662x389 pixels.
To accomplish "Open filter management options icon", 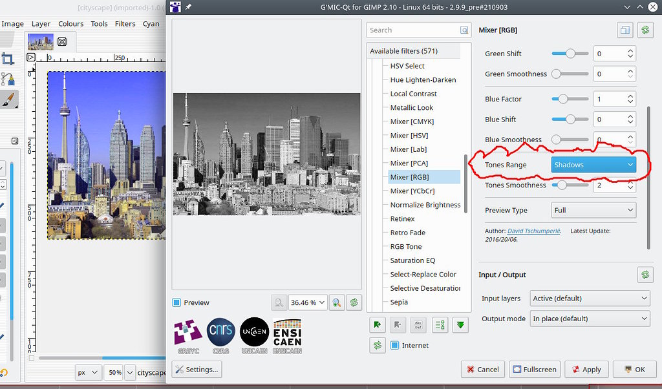I will pos(440,325).
